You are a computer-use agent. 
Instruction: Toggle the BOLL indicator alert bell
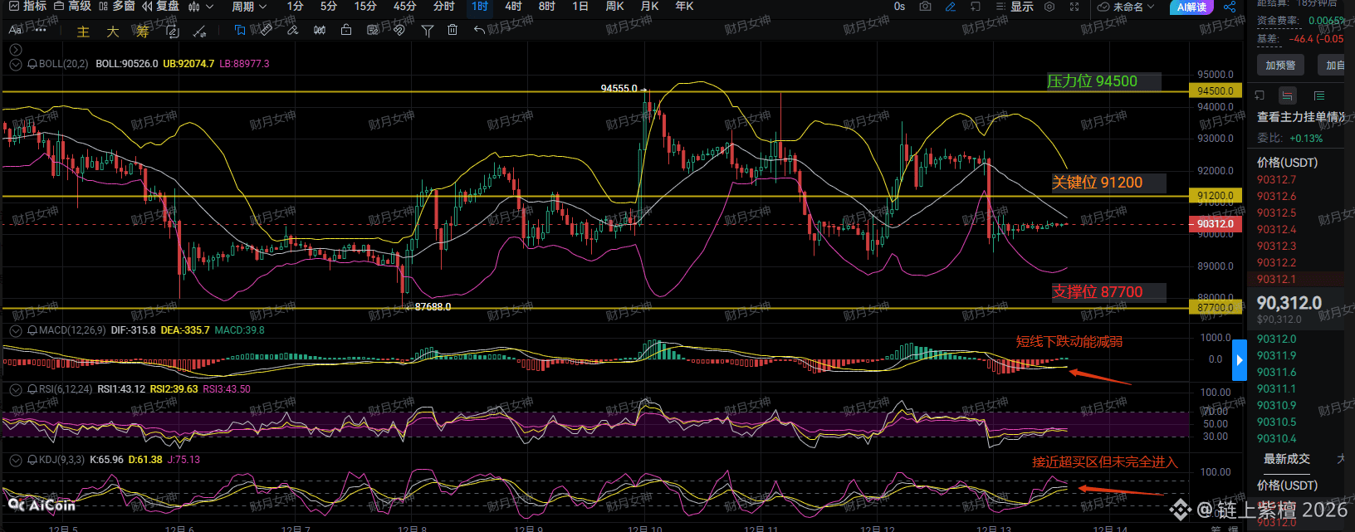point(32,64)
